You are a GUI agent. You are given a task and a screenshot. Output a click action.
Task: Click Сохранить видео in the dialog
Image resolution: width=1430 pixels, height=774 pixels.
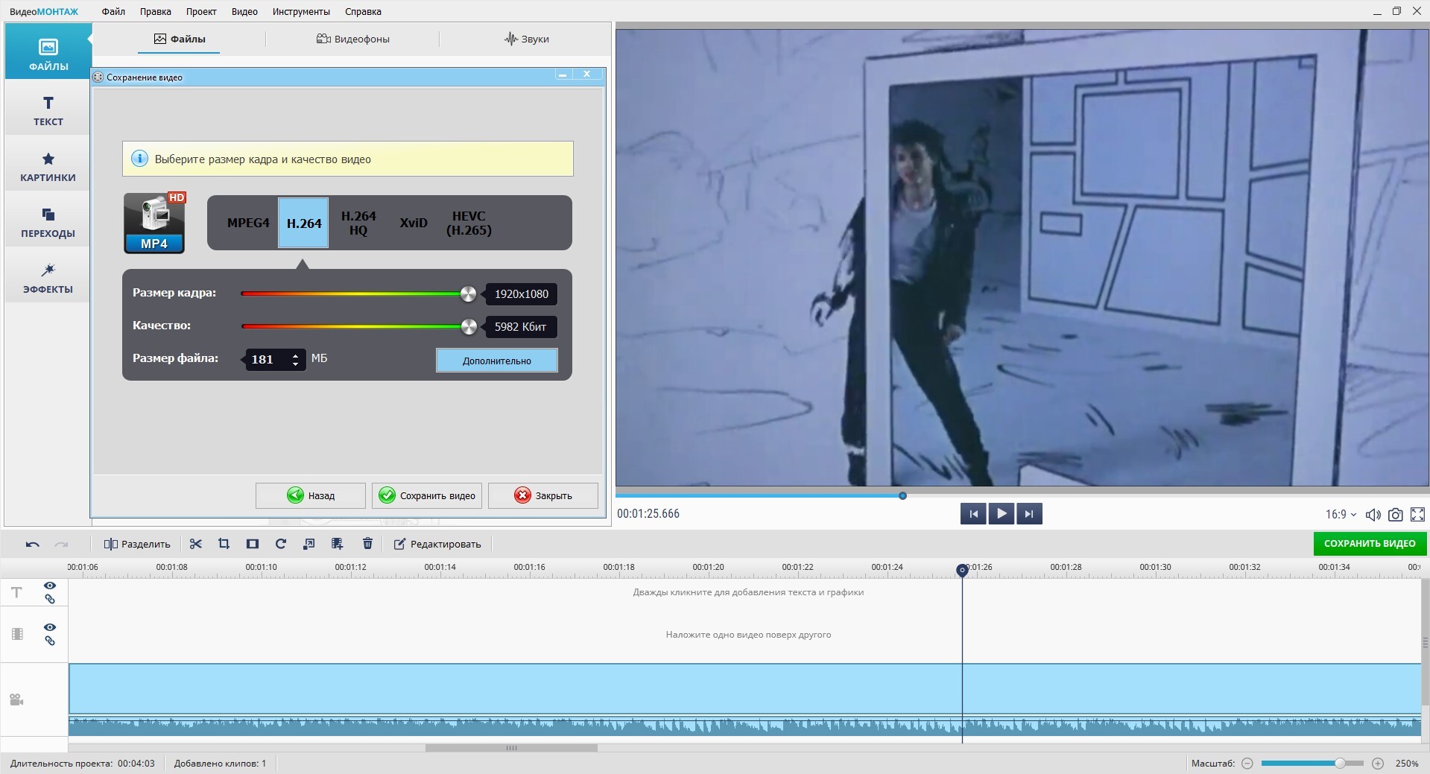point(427,495)
